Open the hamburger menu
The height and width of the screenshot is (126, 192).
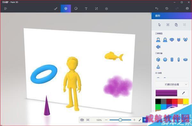tap(6, 9)
